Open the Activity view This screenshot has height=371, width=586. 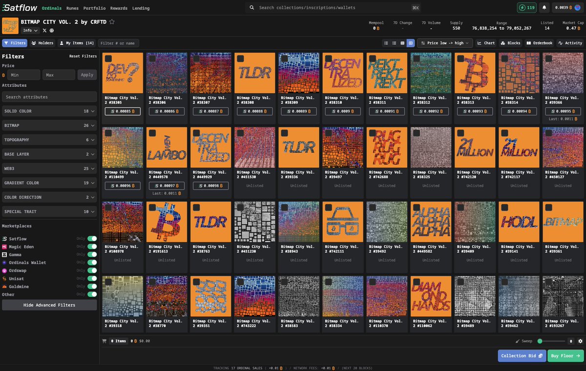click(569, 43)
